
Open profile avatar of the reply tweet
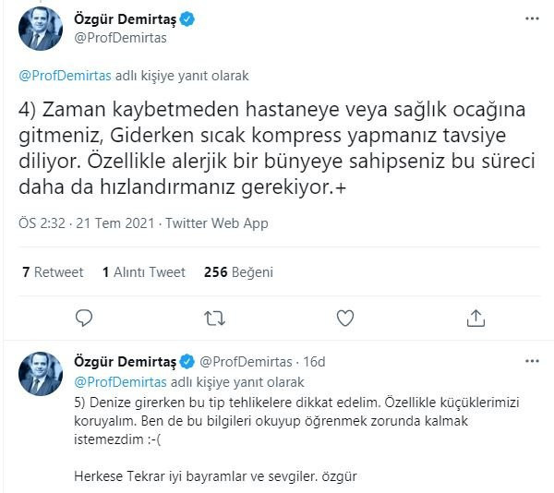41,374
